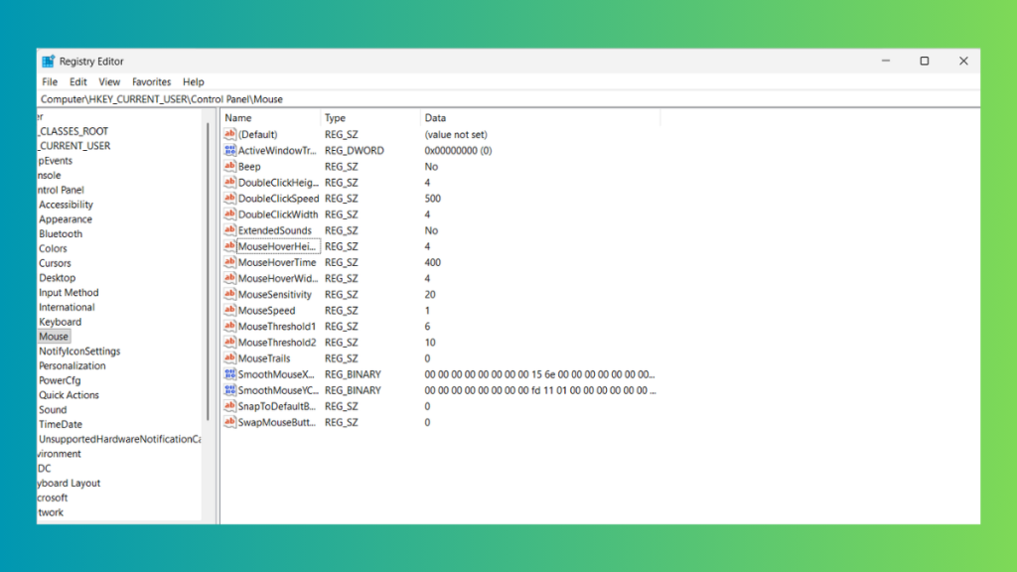Select the Quick Actions key

(69, 395)
